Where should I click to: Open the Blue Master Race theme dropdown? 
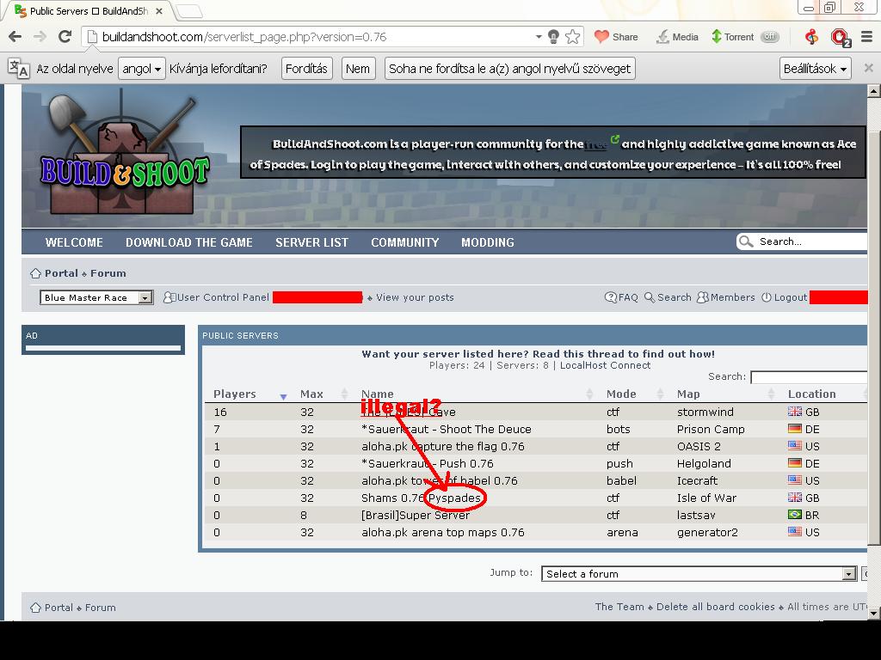96,298
